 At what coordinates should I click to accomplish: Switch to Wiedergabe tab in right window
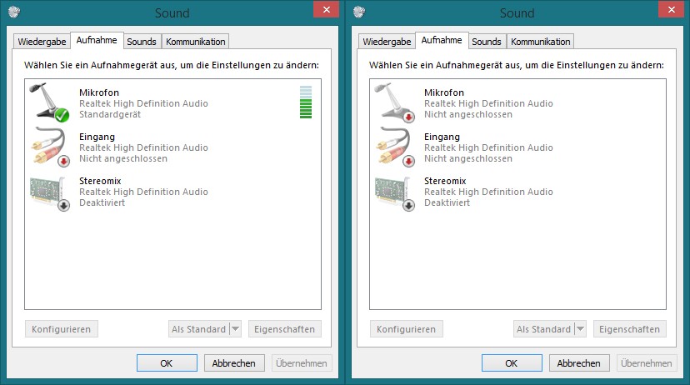point(387,42)
